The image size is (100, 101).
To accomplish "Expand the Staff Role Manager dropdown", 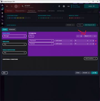I will [x=14, y=36].
